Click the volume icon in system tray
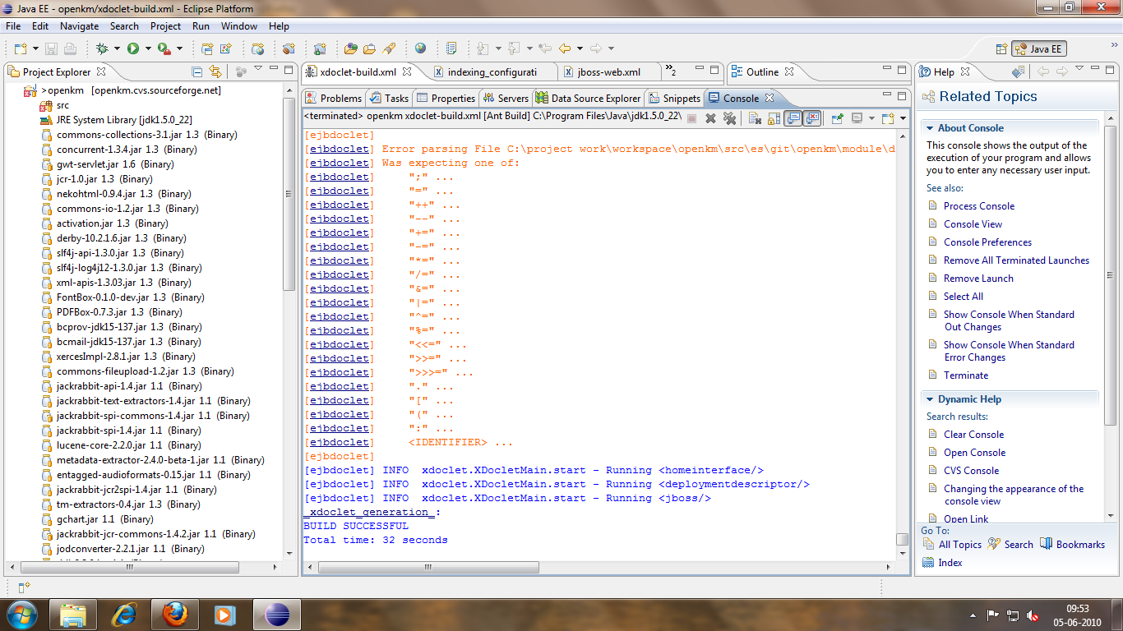This screenshot has height=631, width=1123. pos(1033,615)
